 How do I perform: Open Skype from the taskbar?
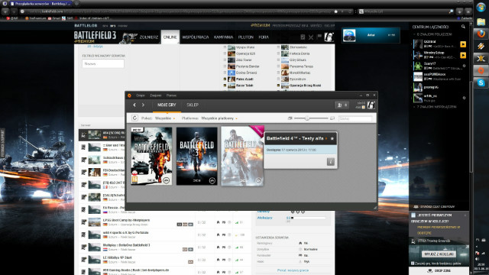coord(481,82)
